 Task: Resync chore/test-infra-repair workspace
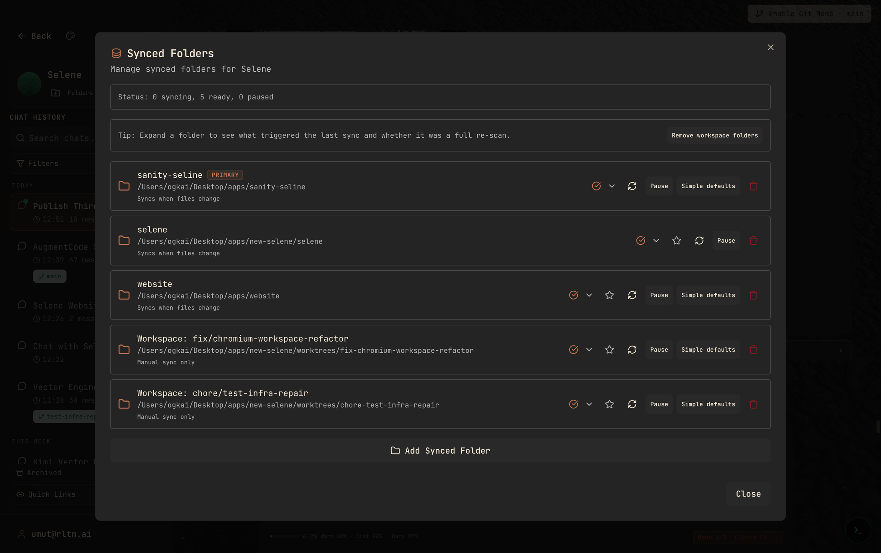[632, 404]
